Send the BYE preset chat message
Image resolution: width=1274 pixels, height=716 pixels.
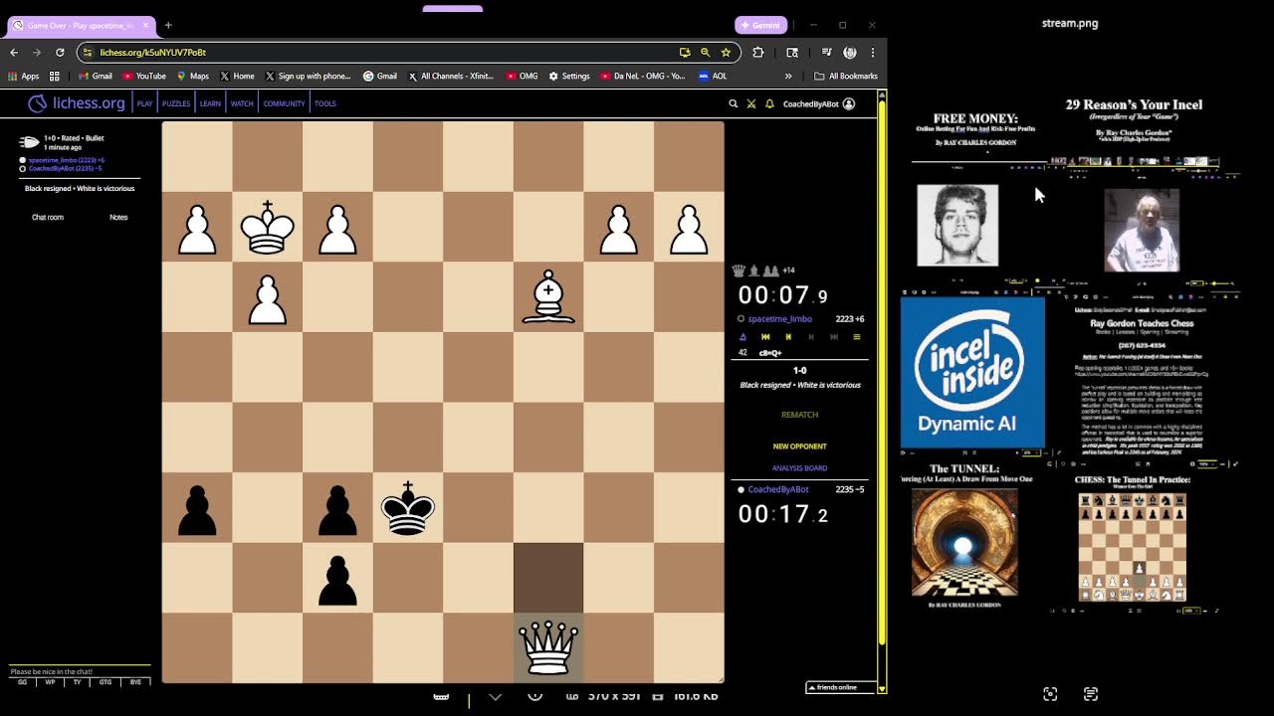tap(134, 682)
